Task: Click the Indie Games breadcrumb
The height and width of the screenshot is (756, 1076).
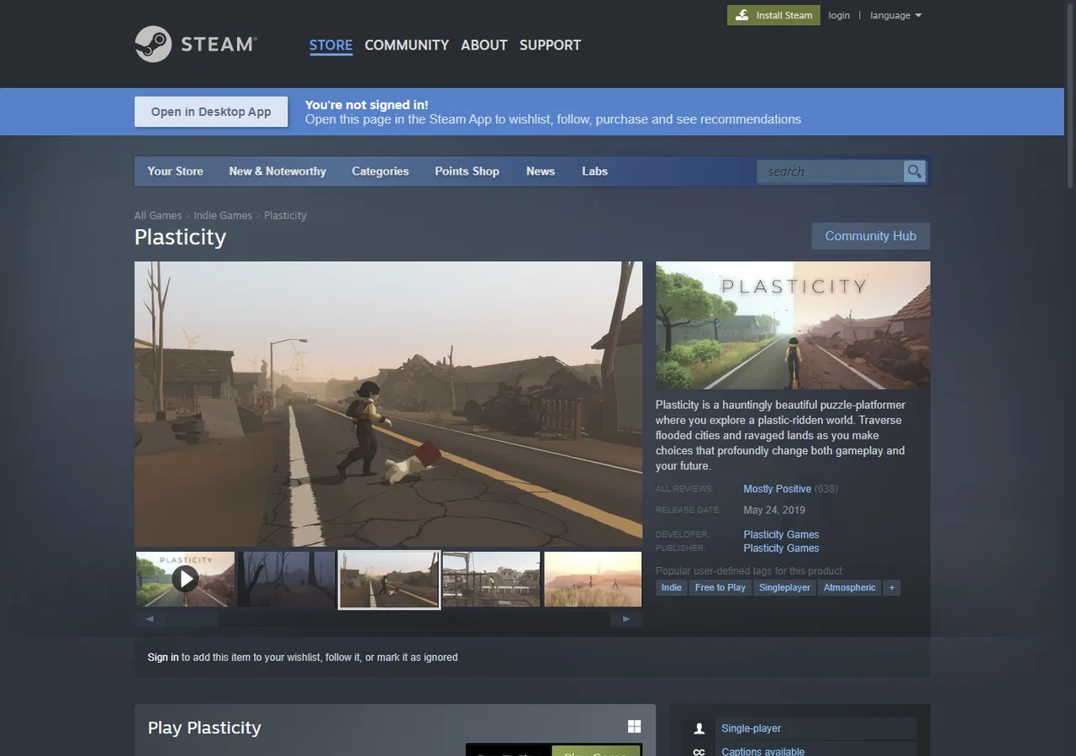Action: pyautogui.click(x=223, y=216)
